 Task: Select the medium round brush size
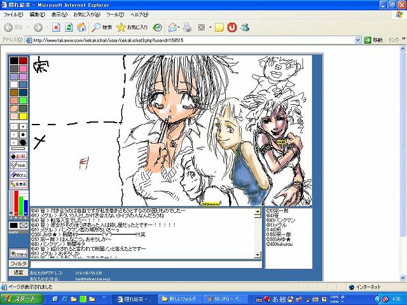(23, 135)
